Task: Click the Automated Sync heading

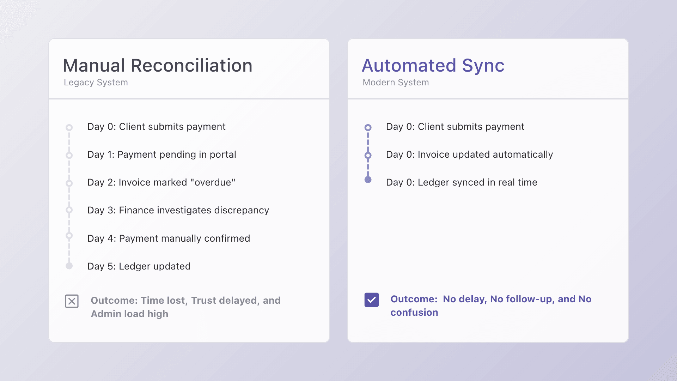Action: [433, 66]
